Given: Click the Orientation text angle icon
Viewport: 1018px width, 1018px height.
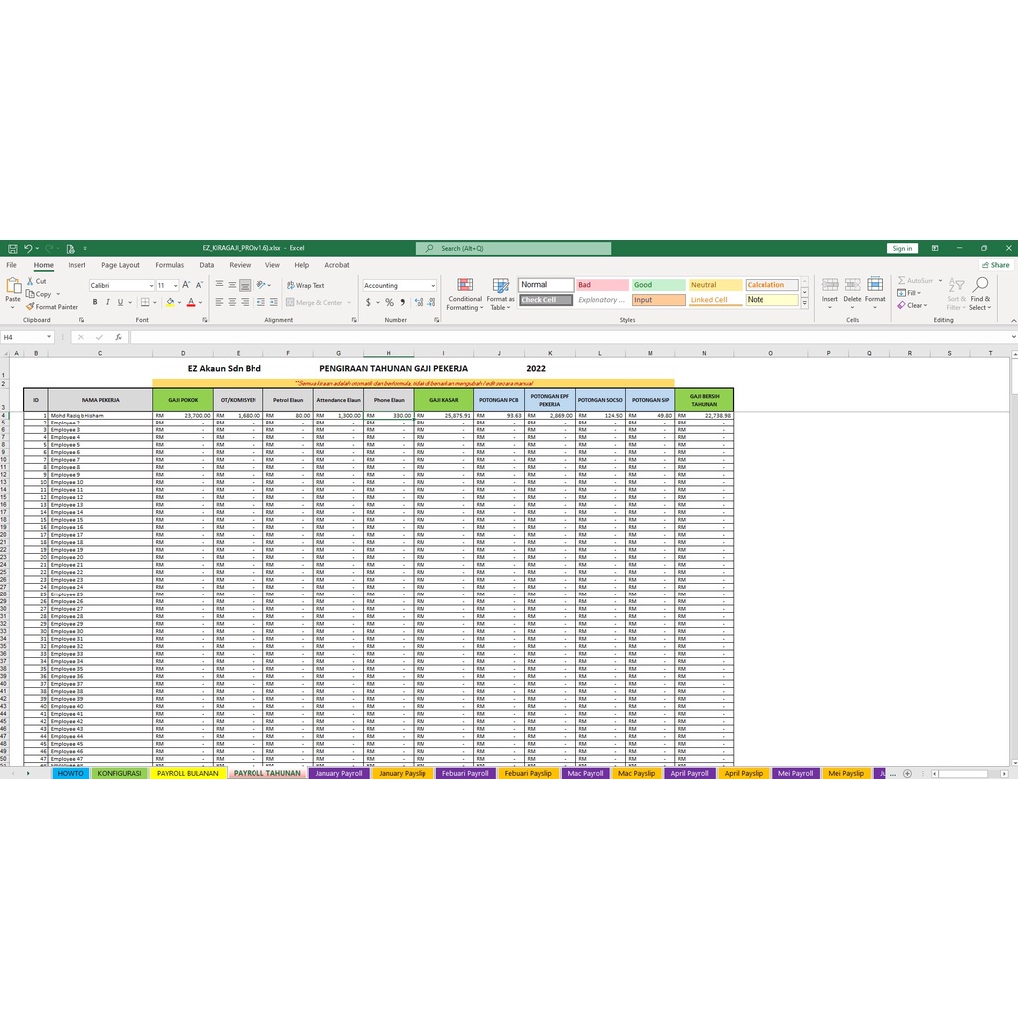Looking at the screenshot, I should [261, 285].
